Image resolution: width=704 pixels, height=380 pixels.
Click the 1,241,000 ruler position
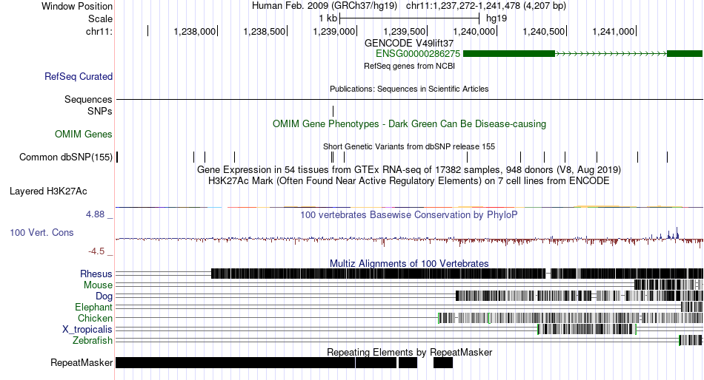(614, 31)
